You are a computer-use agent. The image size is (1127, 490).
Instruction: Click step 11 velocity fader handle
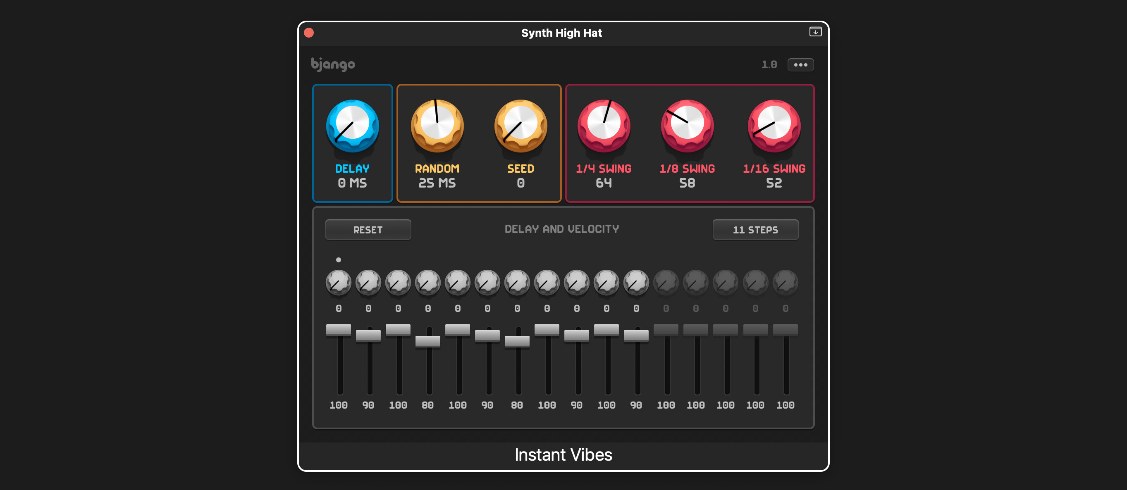[x=636, y=336]
